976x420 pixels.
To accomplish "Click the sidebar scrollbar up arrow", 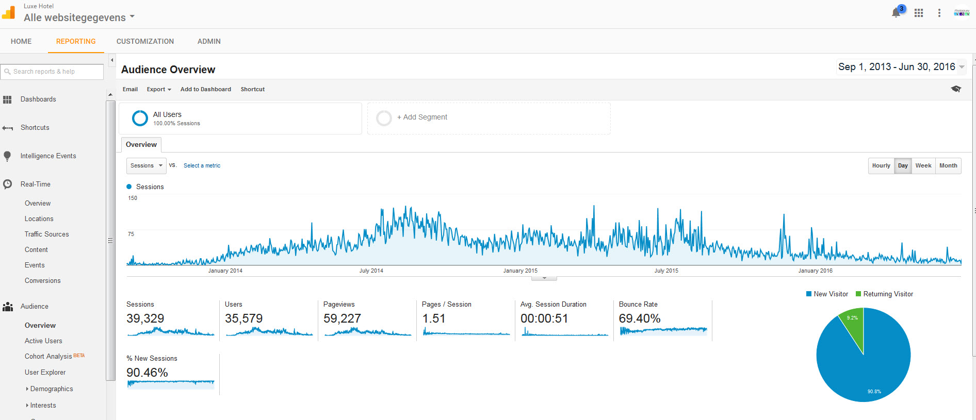I will (x=110, y=95).
